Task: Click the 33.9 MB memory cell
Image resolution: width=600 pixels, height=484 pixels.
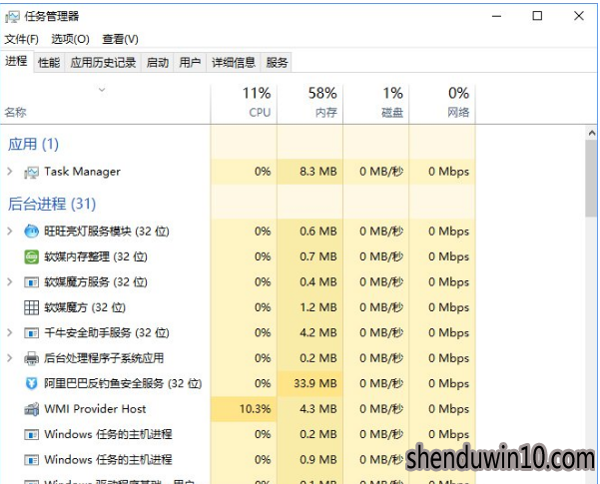Action: pos(309,383)
